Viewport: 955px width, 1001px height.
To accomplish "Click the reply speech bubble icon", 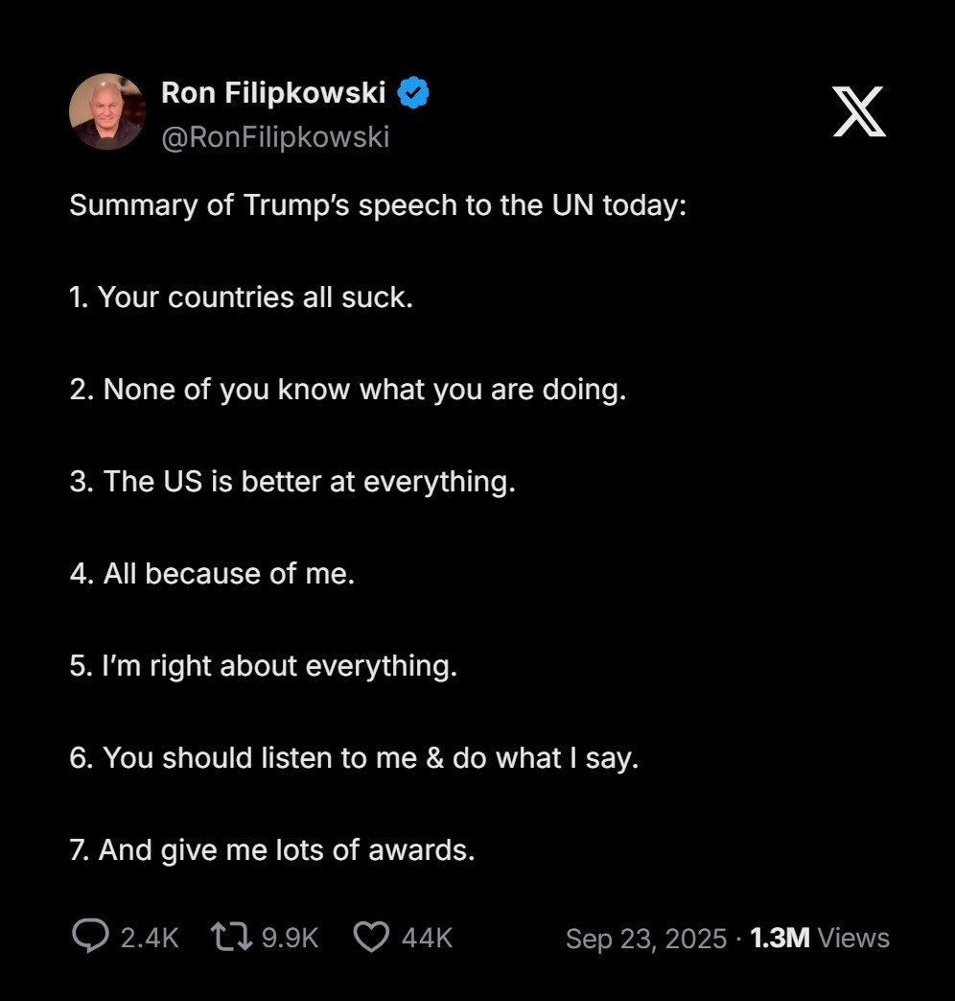I will click(x=90, y=937).
